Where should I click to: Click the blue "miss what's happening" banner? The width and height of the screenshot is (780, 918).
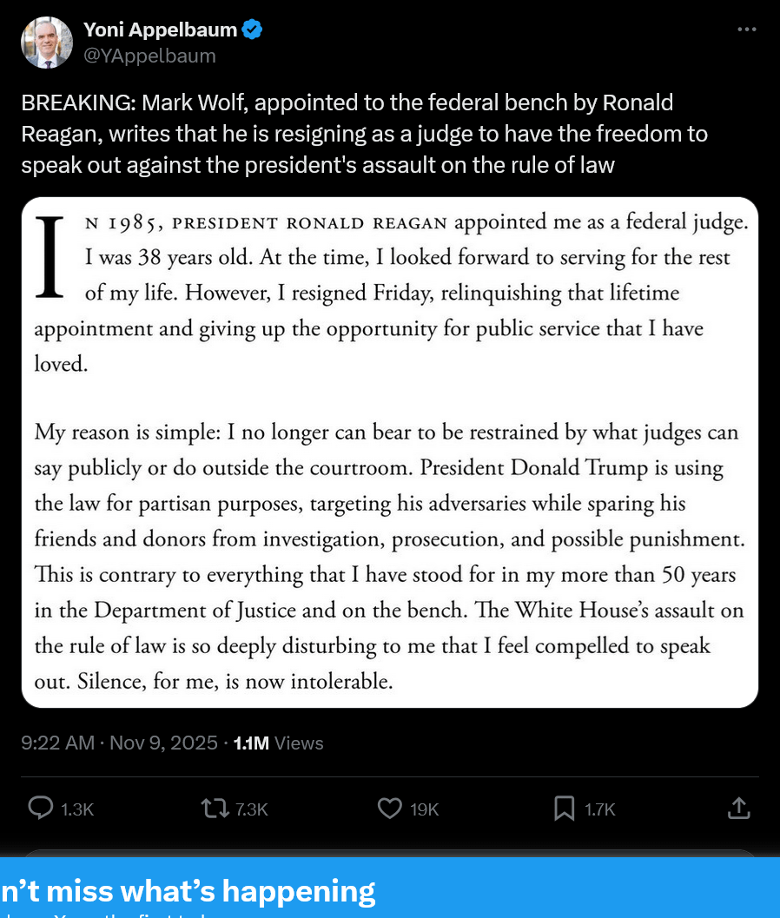point(390,889)
